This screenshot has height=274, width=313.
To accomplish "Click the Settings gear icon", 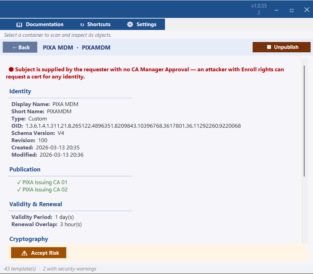I will 130,24.
